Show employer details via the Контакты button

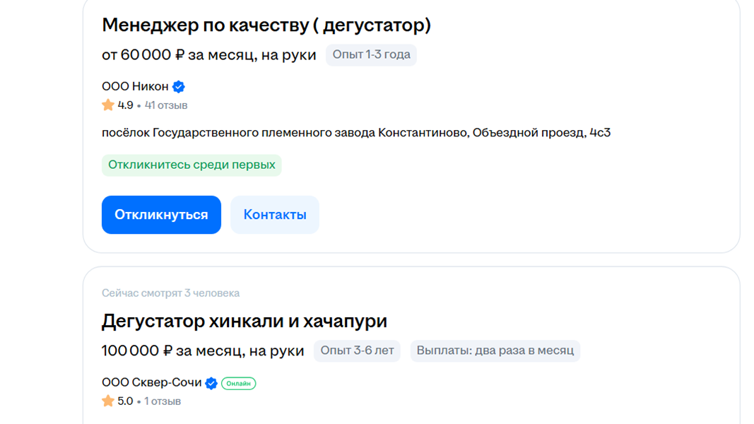click(x=275, y=215)
